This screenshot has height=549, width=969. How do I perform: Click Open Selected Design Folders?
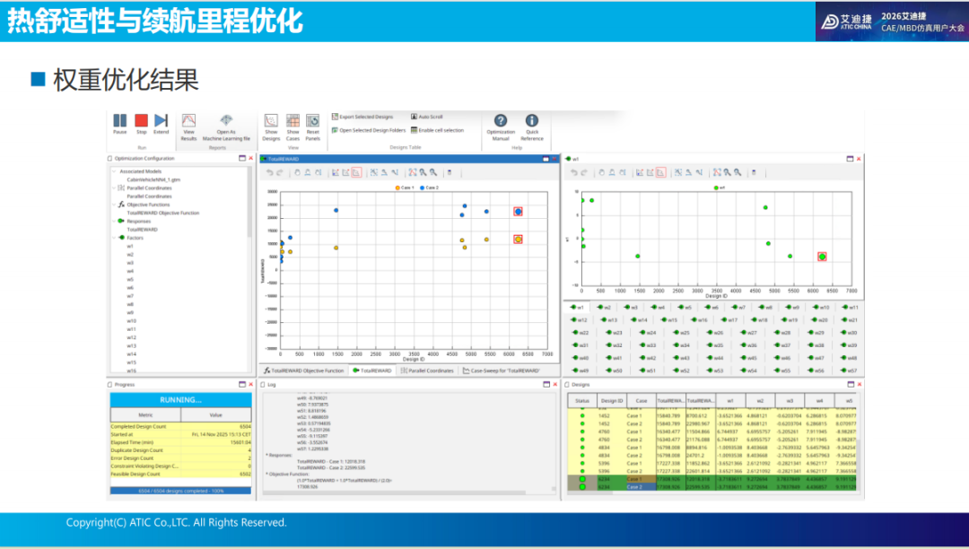pyautogui.click(x=369, y=130)
